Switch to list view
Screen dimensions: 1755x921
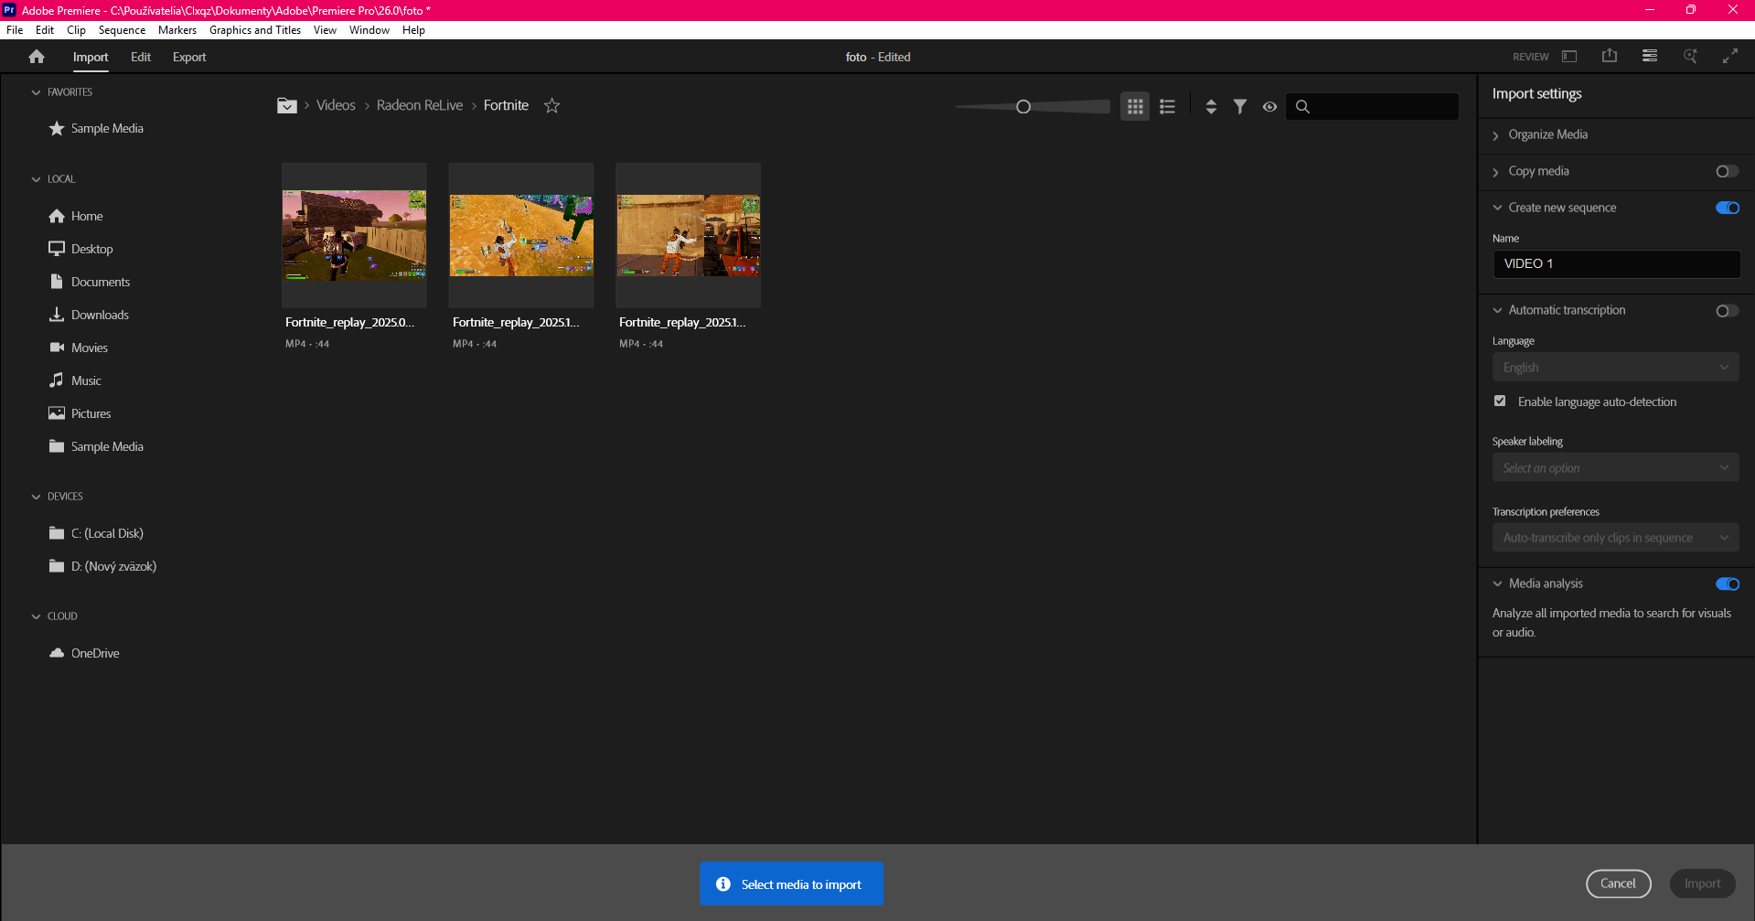pos(1167,107)
